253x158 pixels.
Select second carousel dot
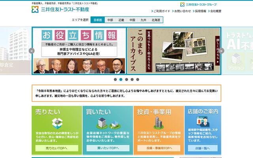121,79
